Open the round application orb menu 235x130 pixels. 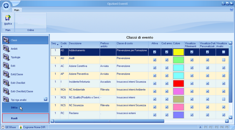pos(6,6)
